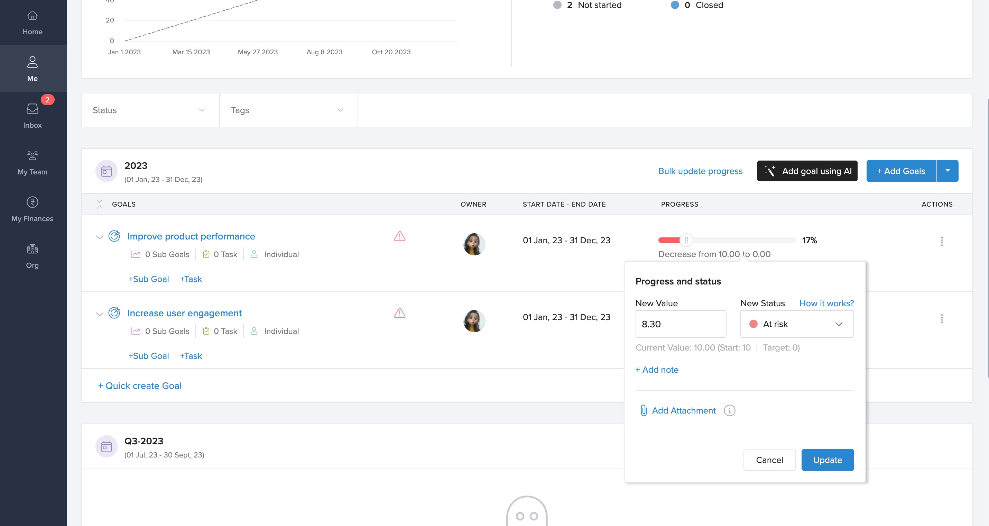Screen dimensions: 989x526
Task: Open the Tags filter dropdown
Action: (288, 110)
